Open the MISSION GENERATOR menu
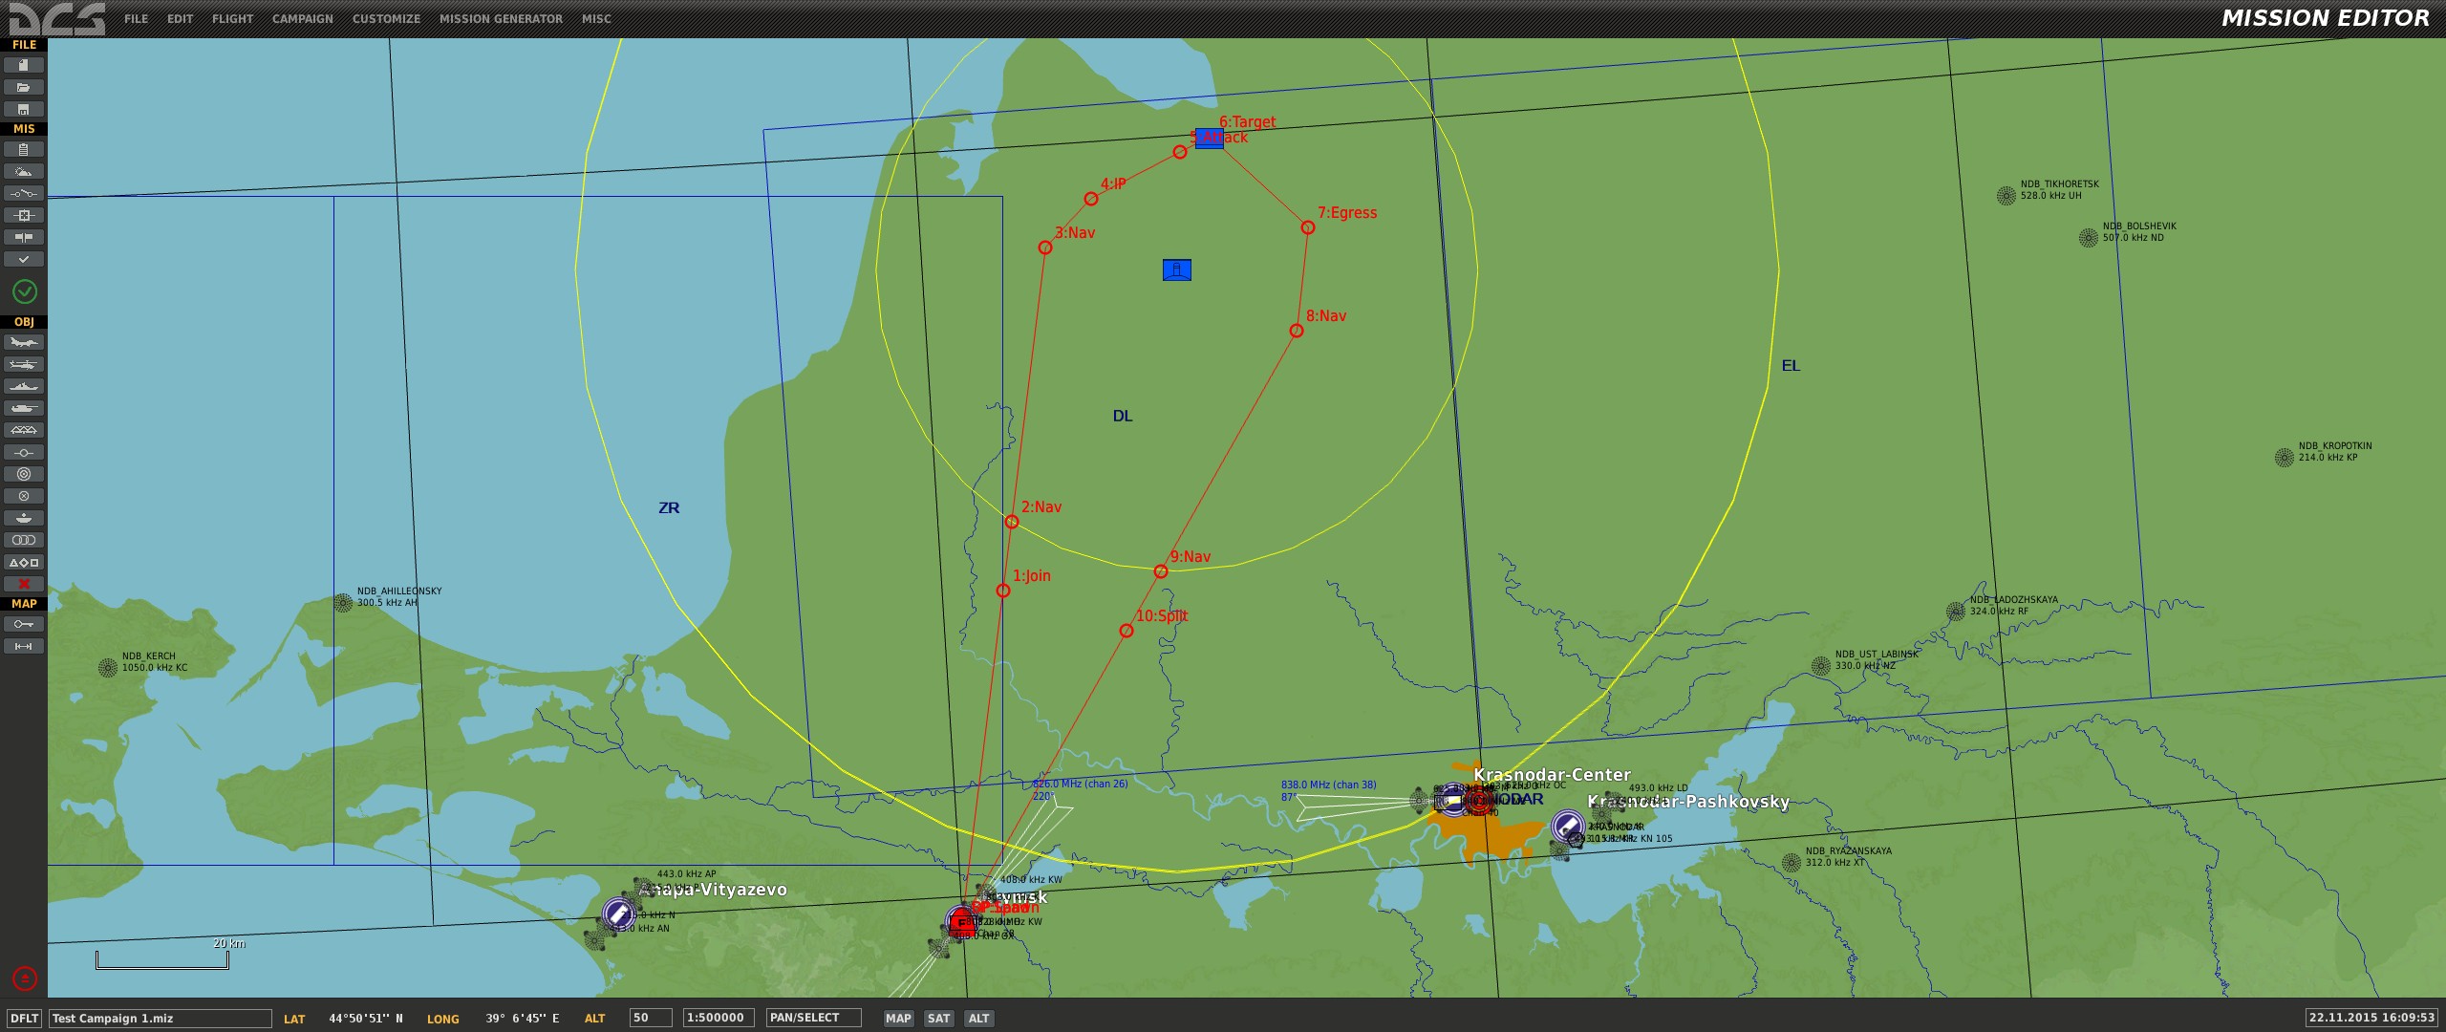 click(501, 18)
